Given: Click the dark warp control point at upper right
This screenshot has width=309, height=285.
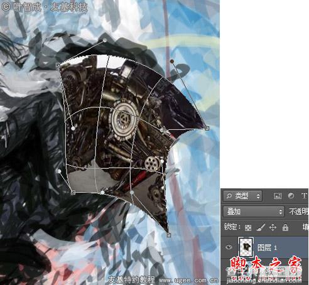Looking at the screenshot, I should [172, 62].
